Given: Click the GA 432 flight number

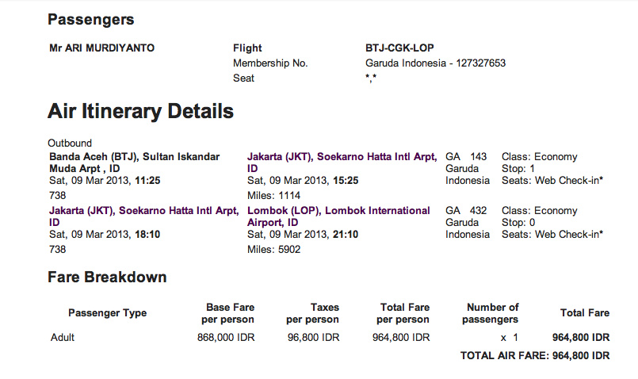Looking at the screenshot, I should 466,211.
